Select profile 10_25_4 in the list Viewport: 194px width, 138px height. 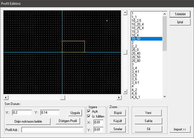pyautogui.click(x=137, y=28)
